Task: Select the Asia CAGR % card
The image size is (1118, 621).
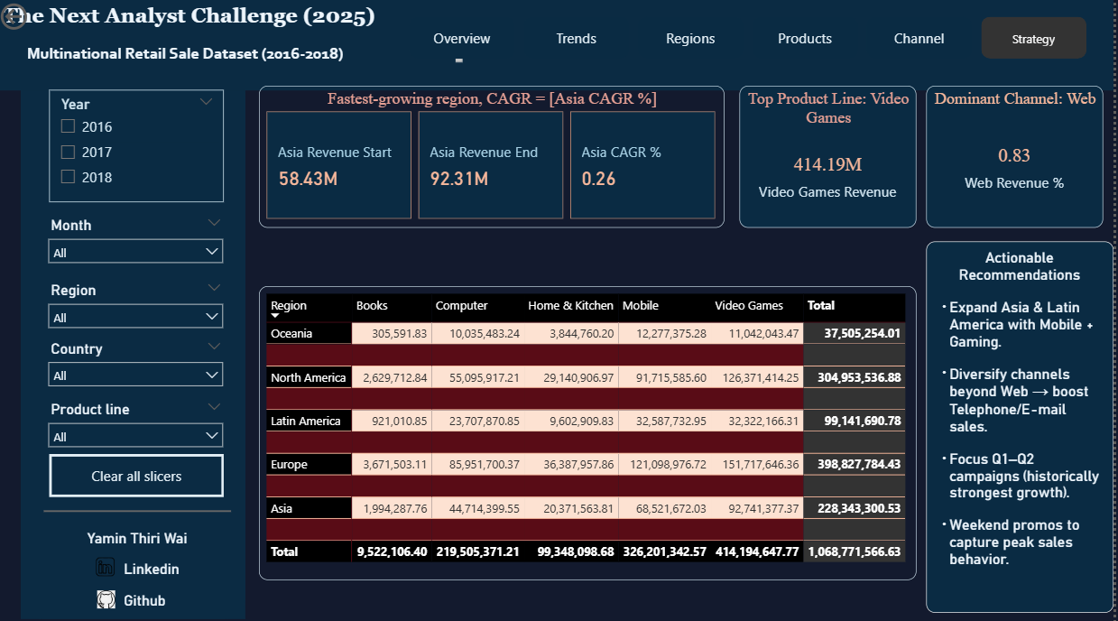Action: [642, 165]
